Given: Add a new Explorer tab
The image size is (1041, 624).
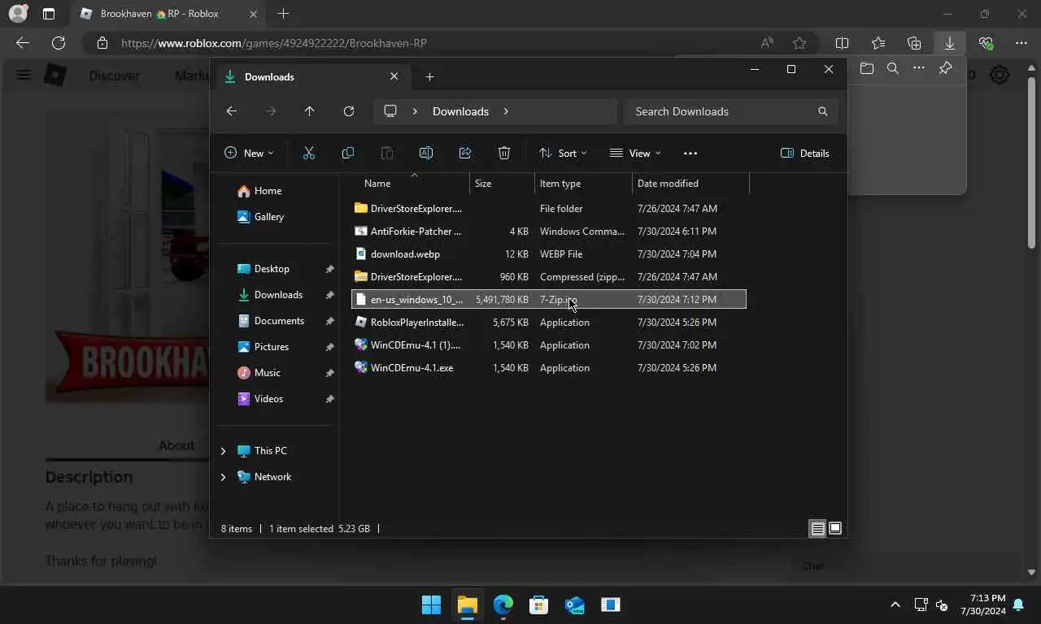Looking at the screenshot, I should click(x=430, y=76).
